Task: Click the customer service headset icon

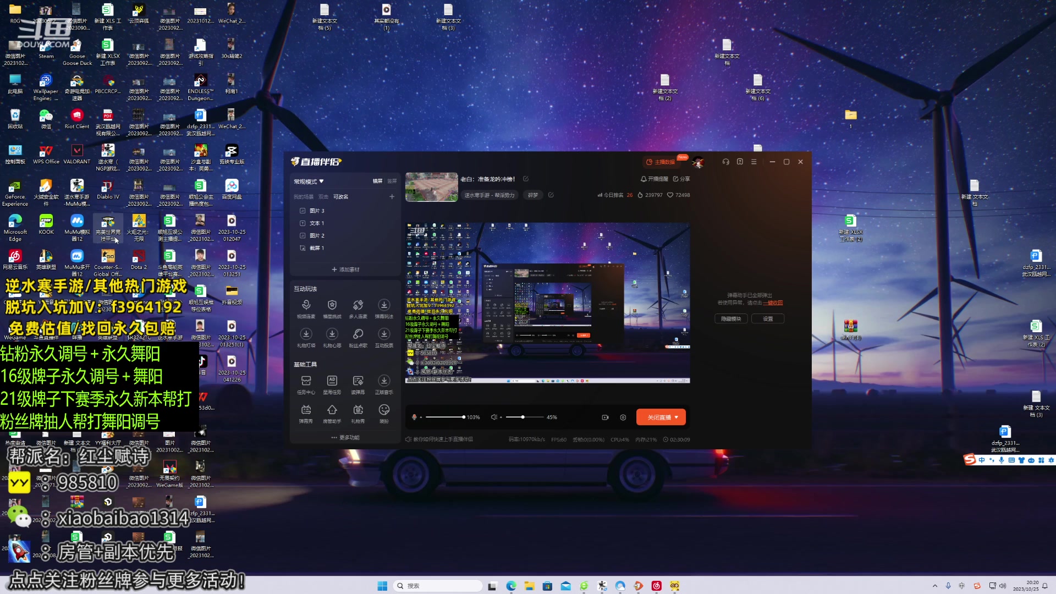Action: 725,162
